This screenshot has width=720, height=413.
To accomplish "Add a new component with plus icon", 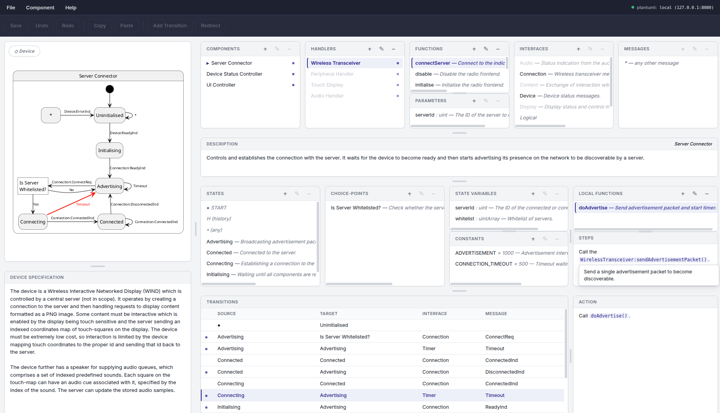I will [265, 49].
